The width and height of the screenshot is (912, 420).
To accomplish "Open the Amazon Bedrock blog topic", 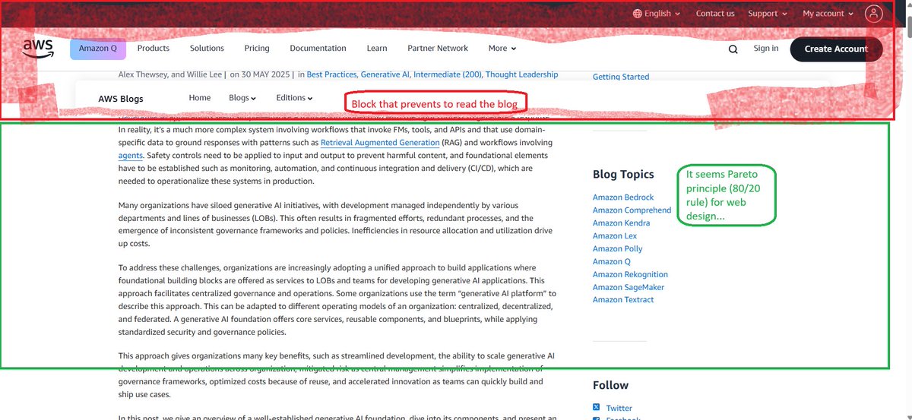I will pyautogui.click(x=623, y=197).
